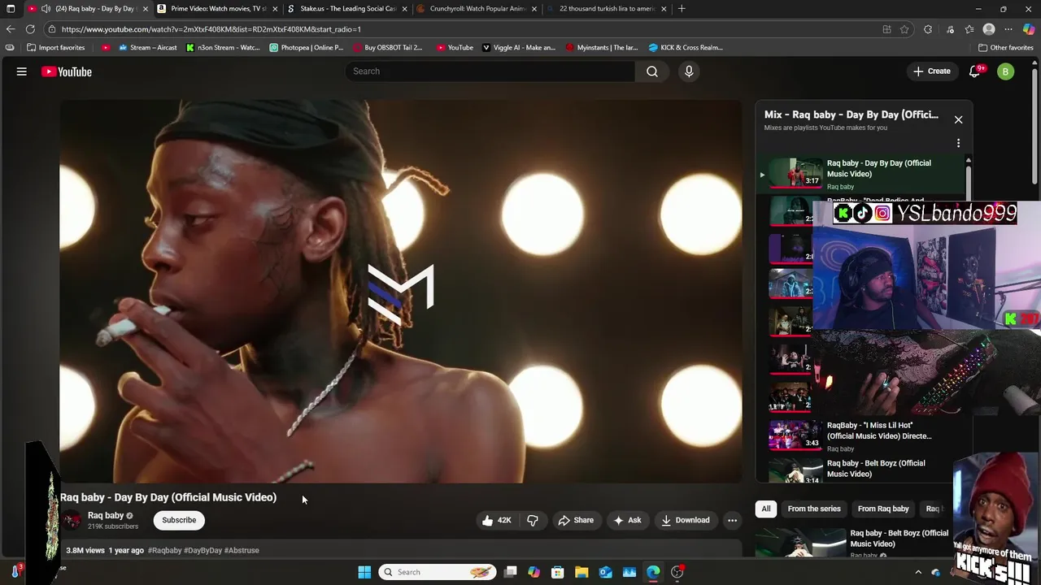
Task: Open the YouTube bookmark in favorites bar
Action: coord(455,47)
